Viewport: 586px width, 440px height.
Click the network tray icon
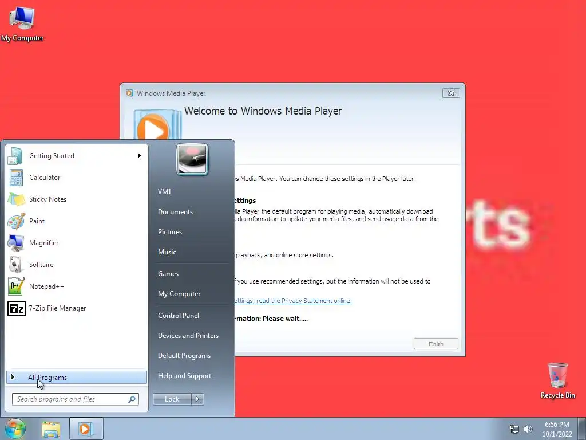[514, 429]
